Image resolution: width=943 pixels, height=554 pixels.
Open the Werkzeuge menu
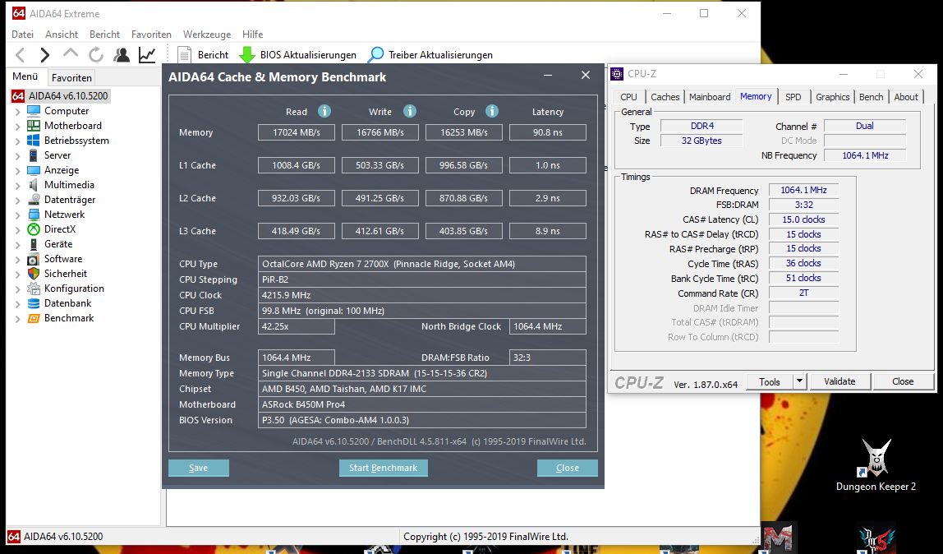click(207, 35)
